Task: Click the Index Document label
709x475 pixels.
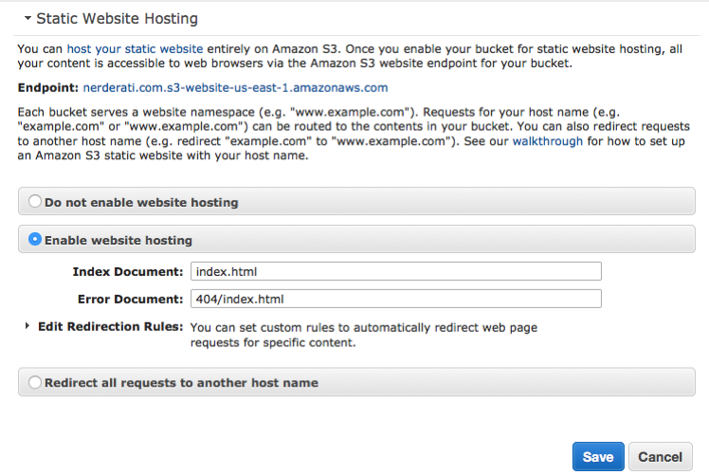Action: click(x=128, y=271)
